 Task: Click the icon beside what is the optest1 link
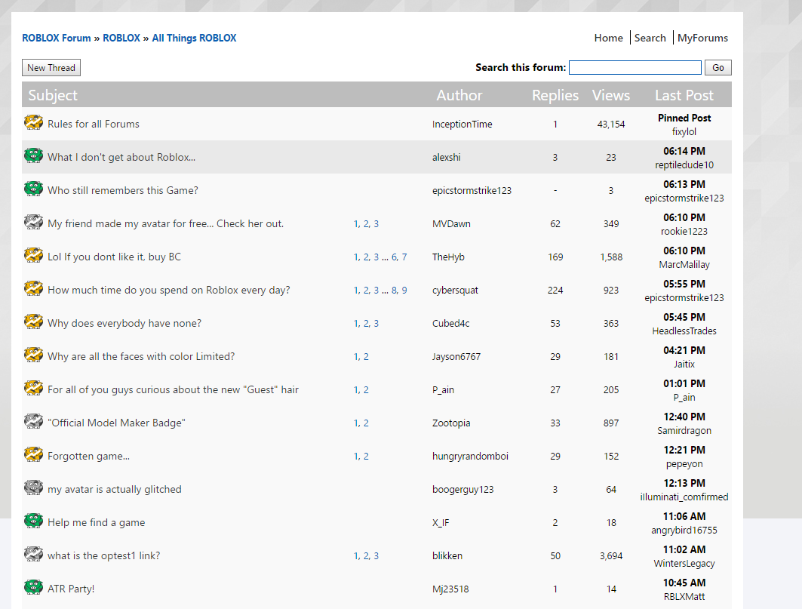click(33, 555)
